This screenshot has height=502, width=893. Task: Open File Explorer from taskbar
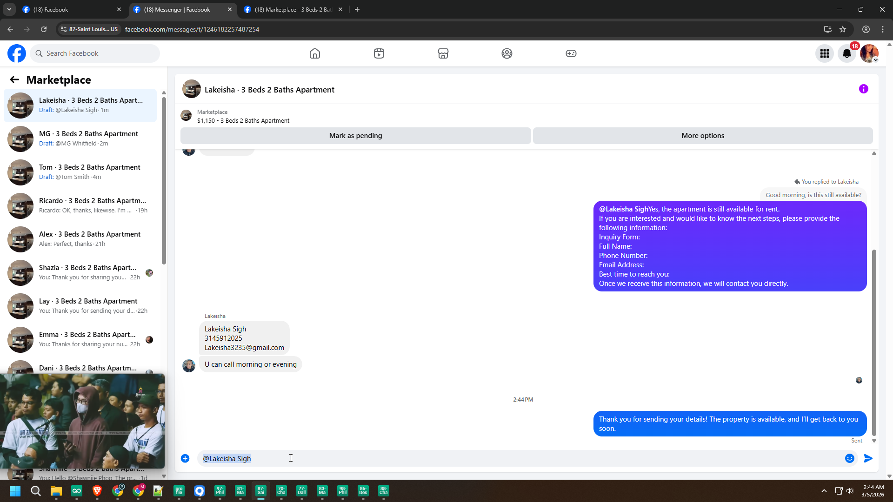(56, 491)
